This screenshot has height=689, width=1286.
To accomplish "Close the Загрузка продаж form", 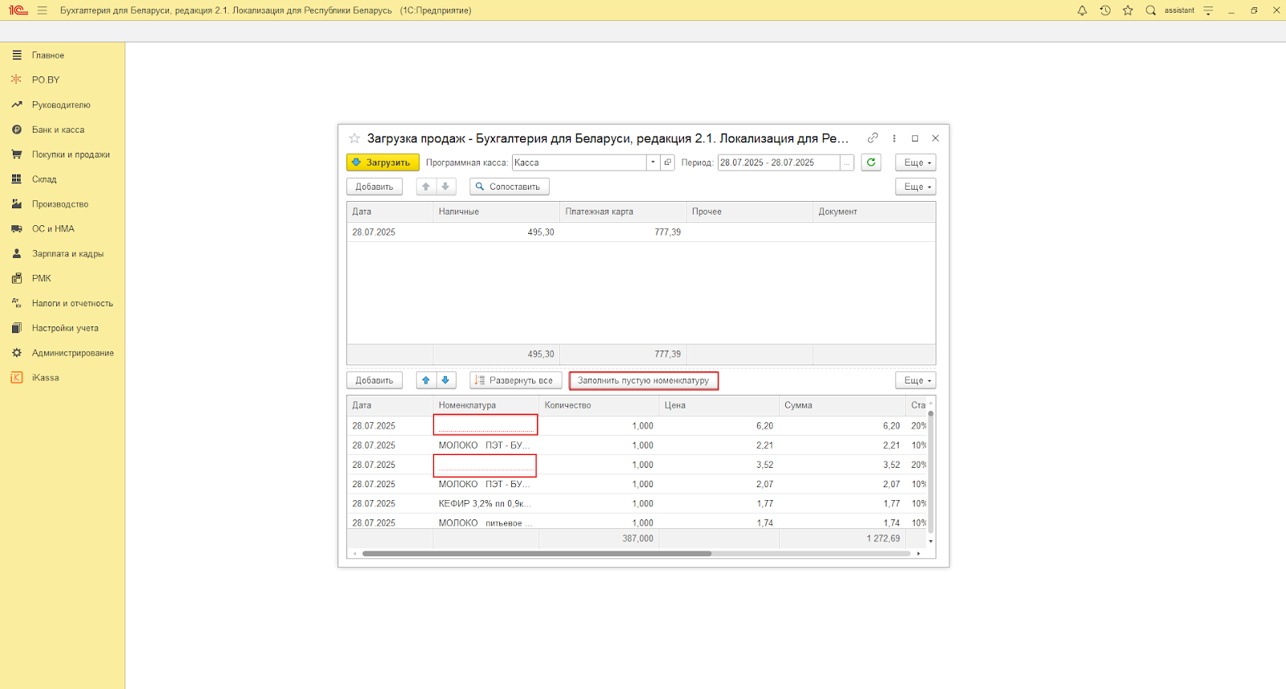I will 936,138.
